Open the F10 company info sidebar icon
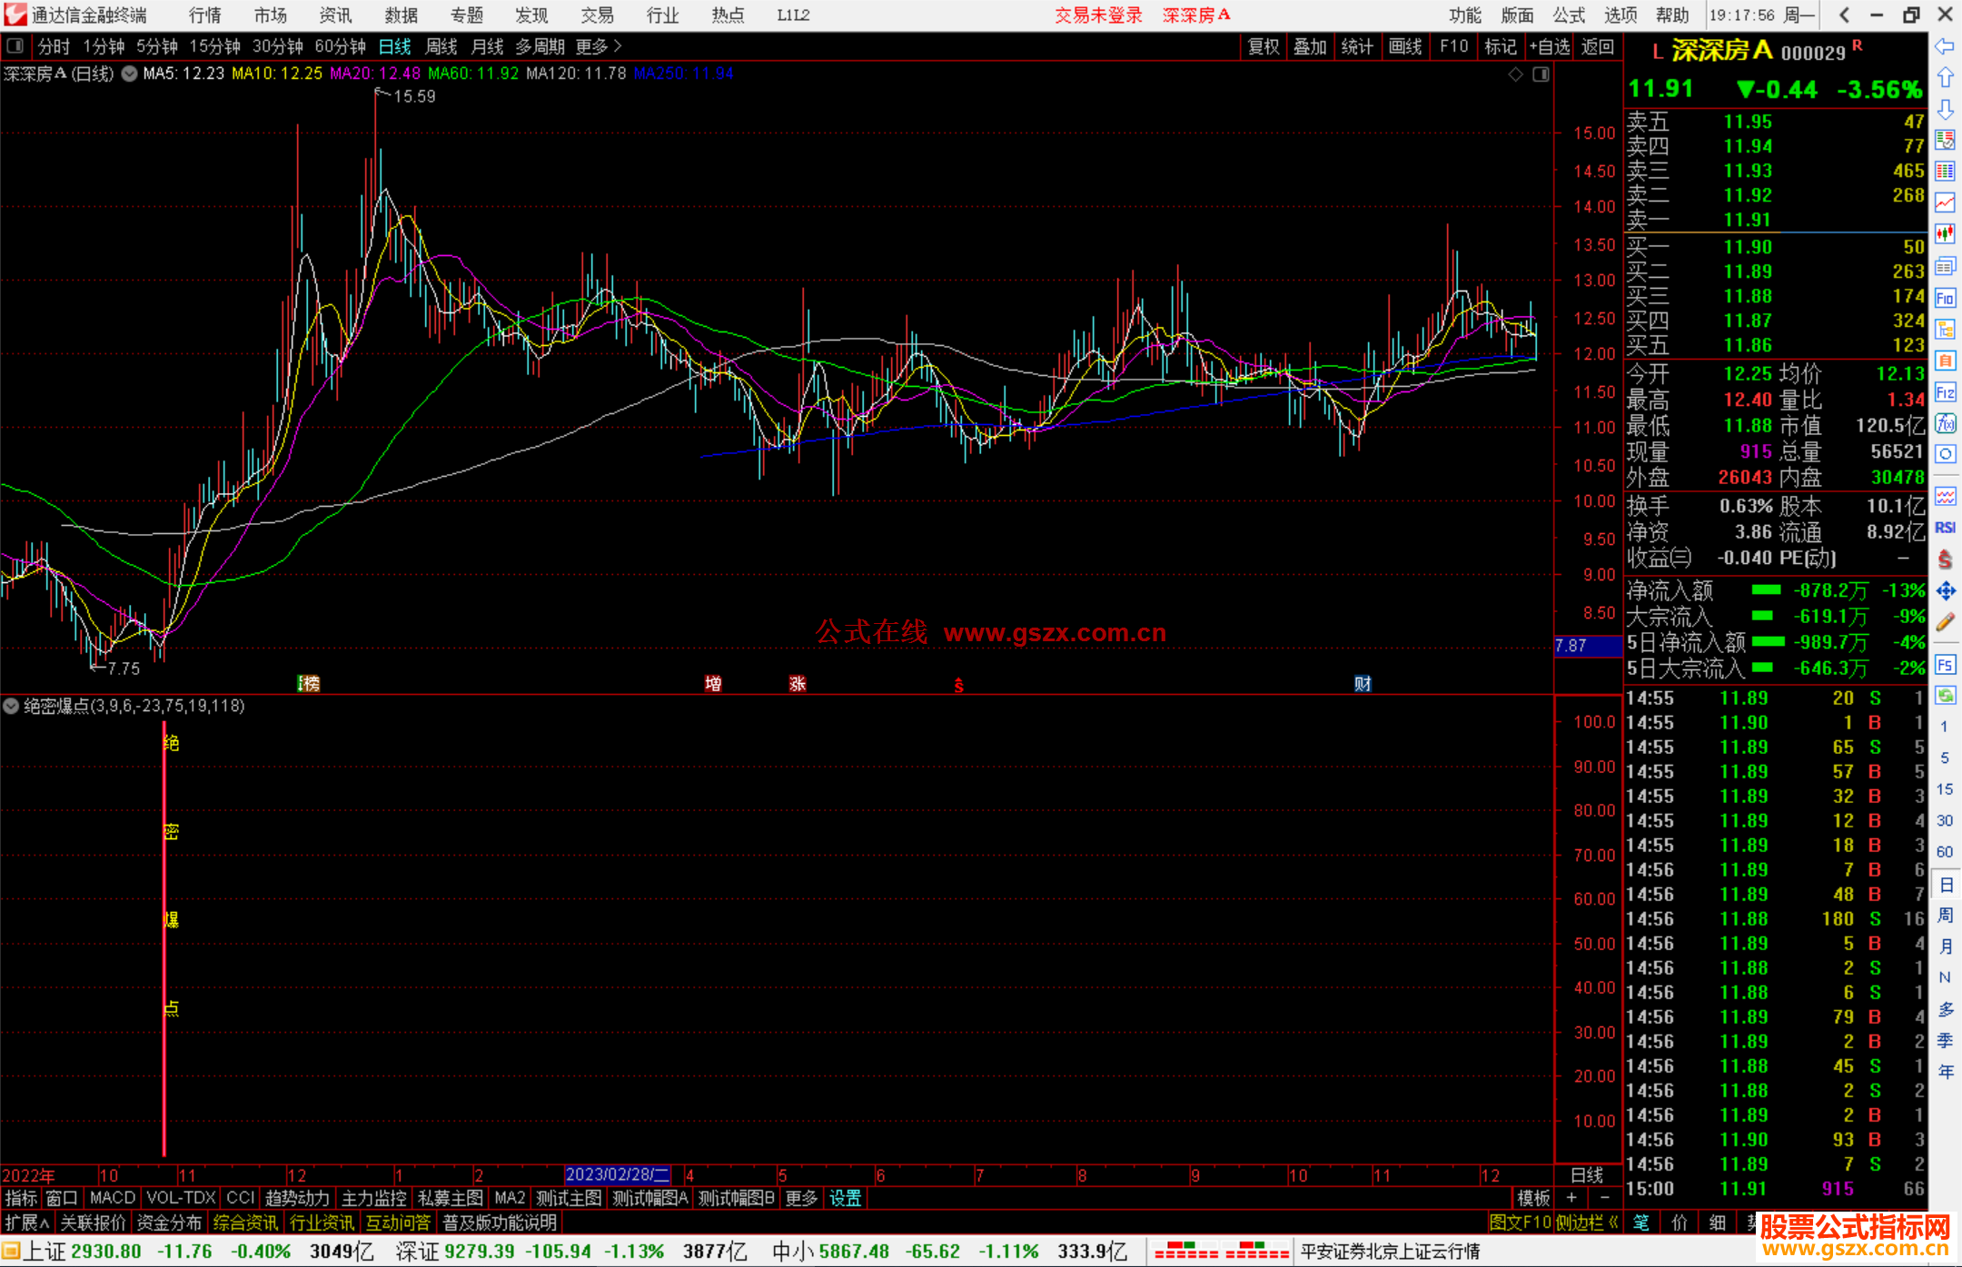Viewport: 1962px width, 1267px height. pos(1945,298)
